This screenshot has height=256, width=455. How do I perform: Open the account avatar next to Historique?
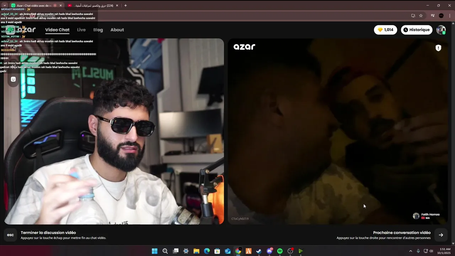coord(441,30)
